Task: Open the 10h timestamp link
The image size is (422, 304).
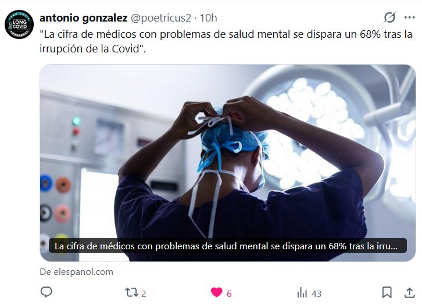Action: pos(208,18)
